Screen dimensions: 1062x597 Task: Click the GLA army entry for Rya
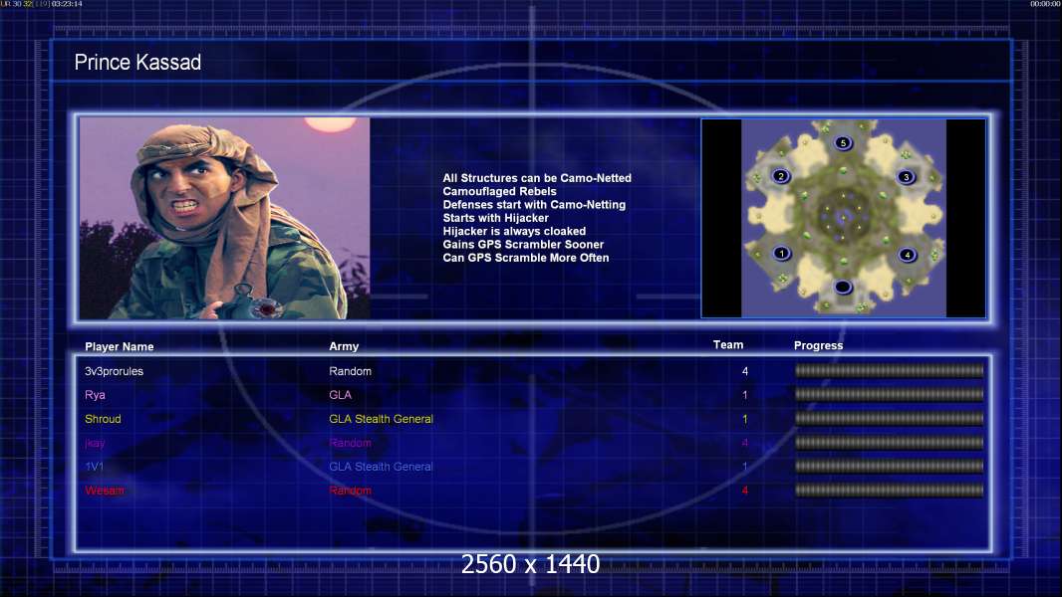[340, 395]
